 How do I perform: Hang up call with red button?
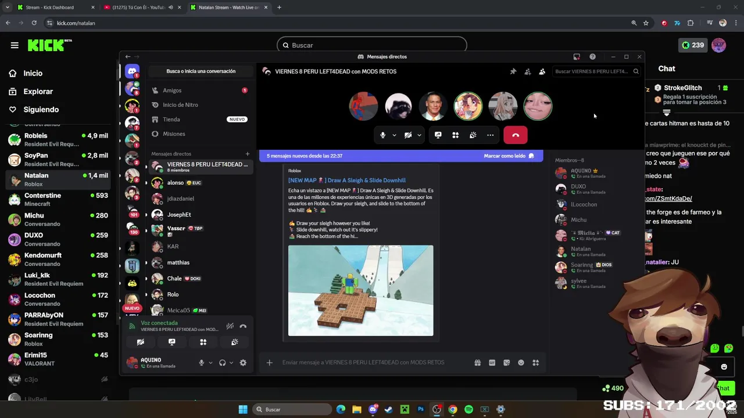pyautogui.click(x=516, y=135)
